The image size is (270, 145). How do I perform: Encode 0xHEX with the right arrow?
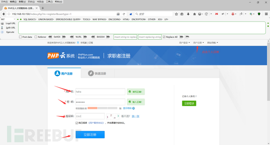pyautogui.click(x=64, y=37)
